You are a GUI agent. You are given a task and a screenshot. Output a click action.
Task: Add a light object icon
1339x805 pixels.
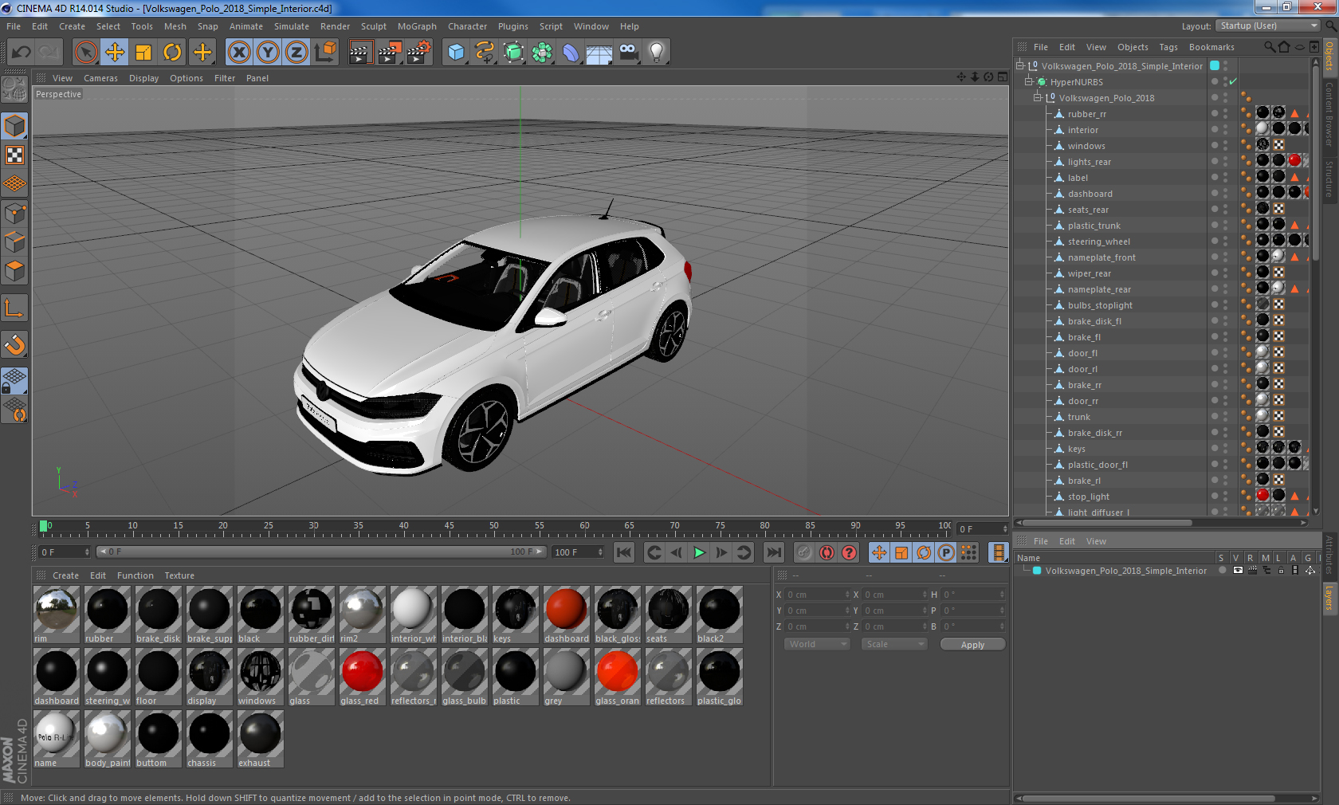656,53
